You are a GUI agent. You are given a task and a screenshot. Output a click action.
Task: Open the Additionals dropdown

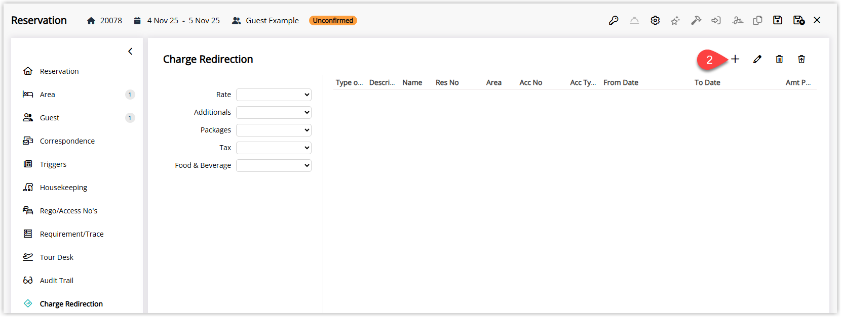(274, 112)
